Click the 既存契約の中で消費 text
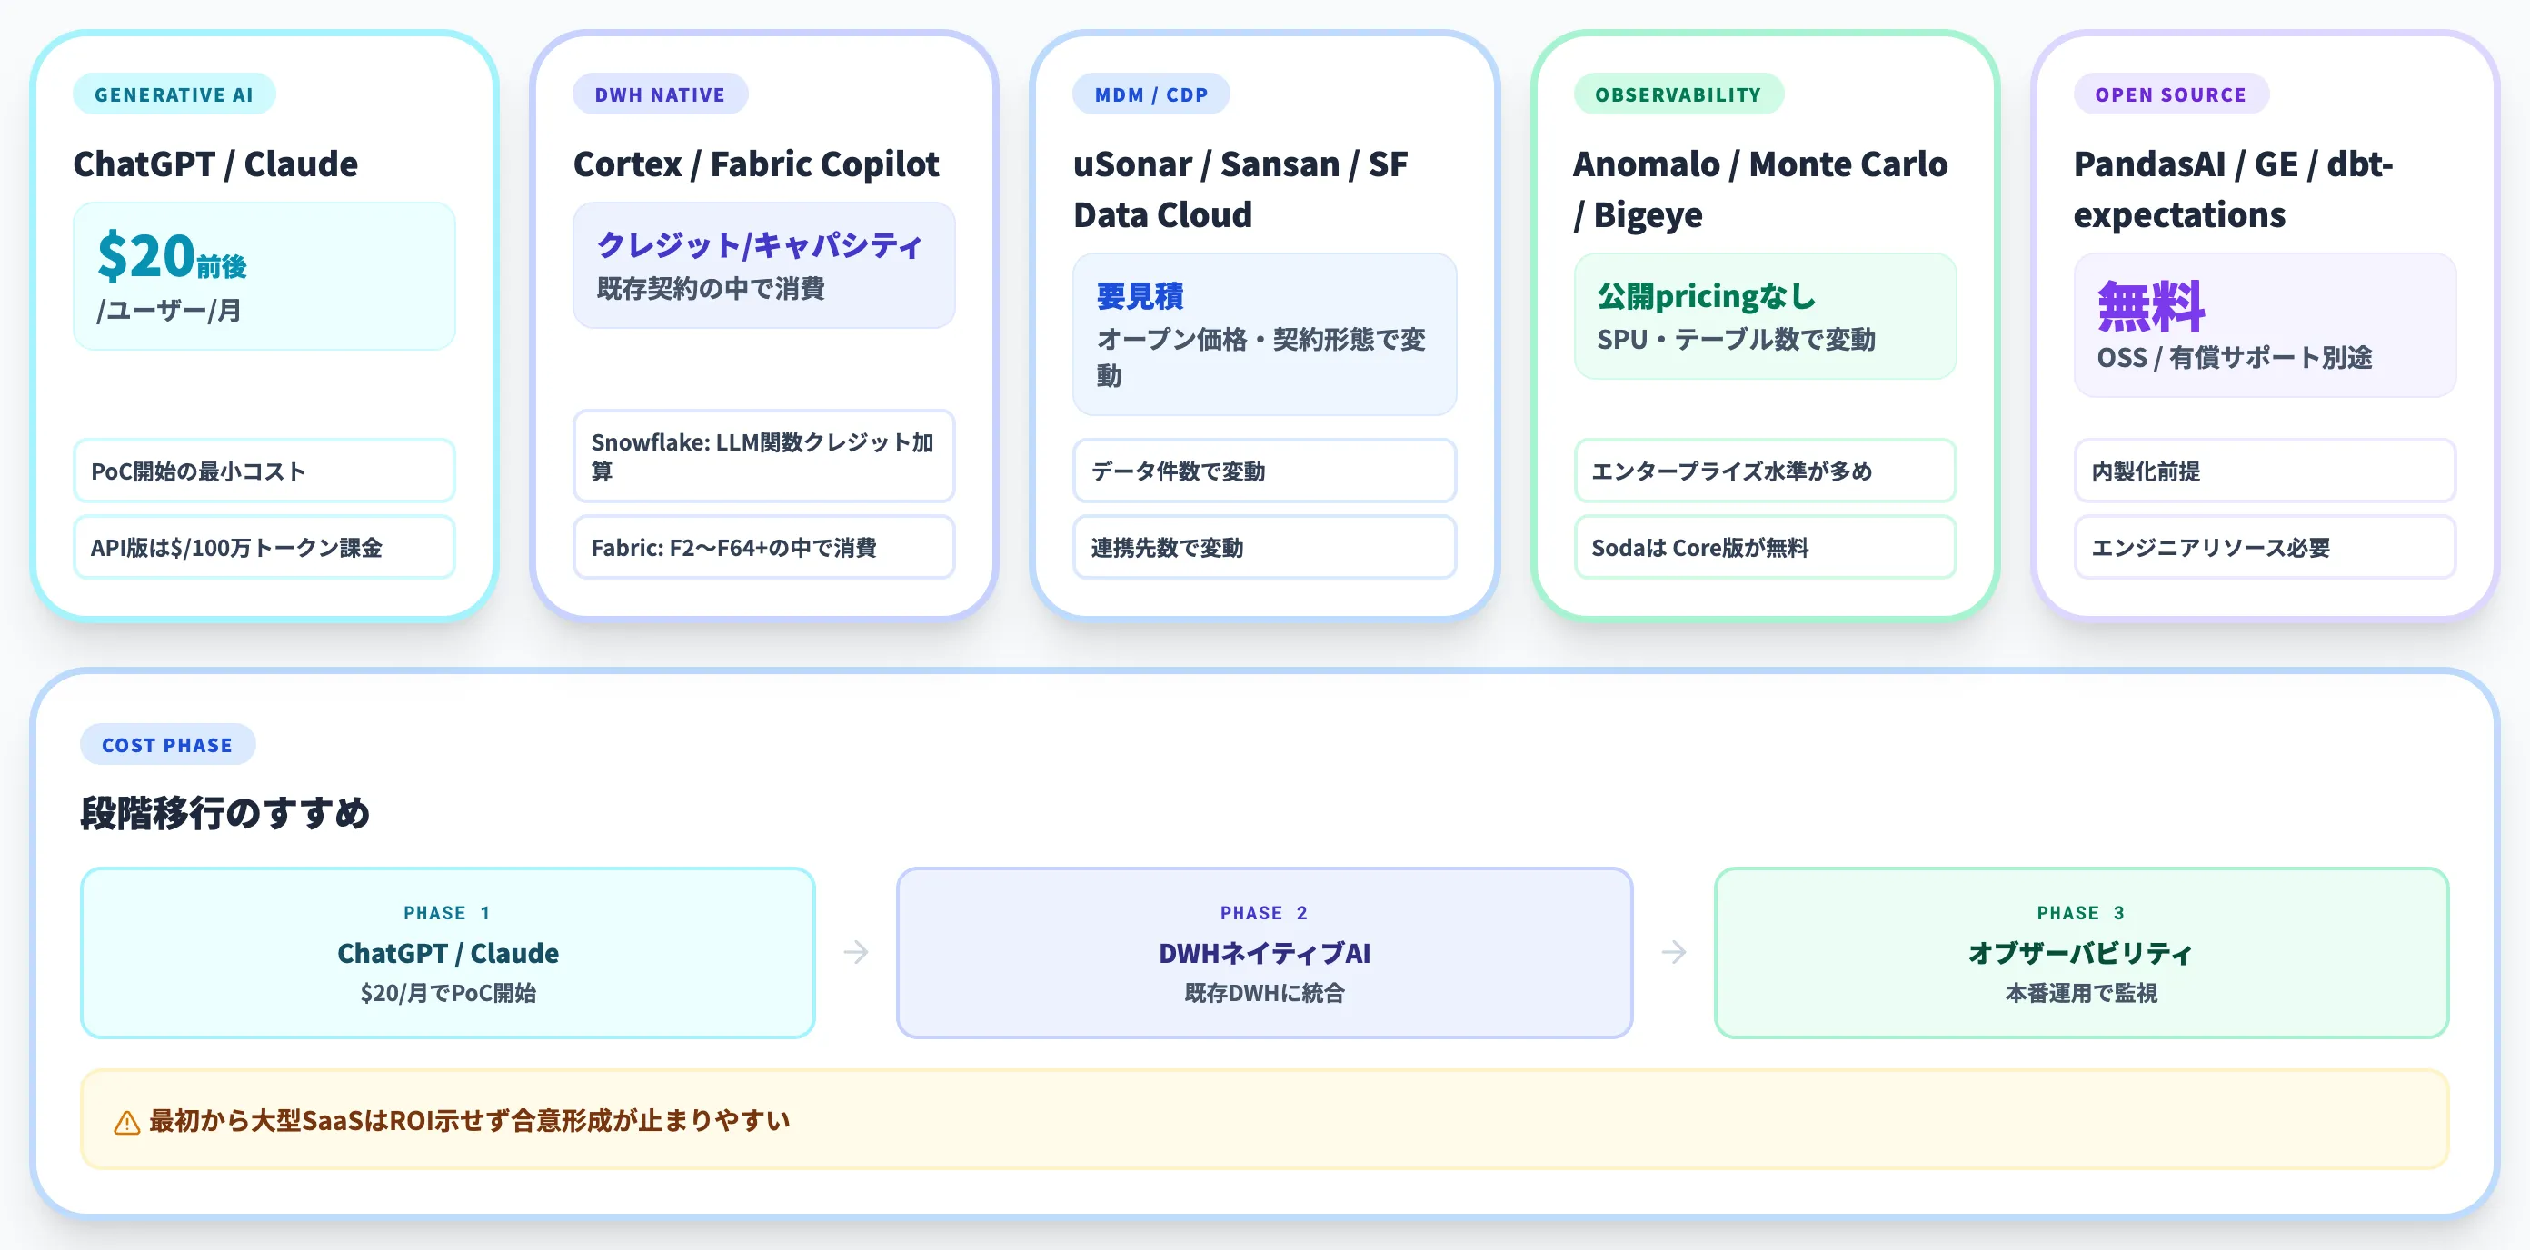2530x1250 pixels. click(711, 289)
